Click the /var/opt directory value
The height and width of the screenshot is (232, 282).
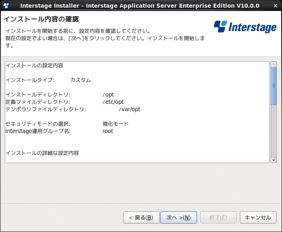[129, 109]
